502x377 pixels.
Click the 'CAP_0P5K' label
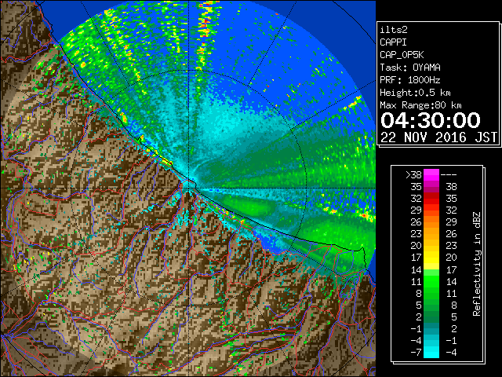click(x=402, y=55)
